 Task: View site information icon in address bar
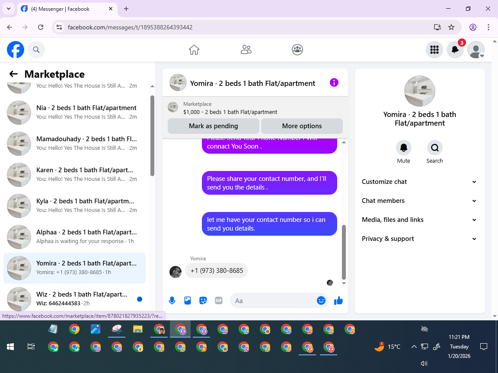click(x=59, y=27)
